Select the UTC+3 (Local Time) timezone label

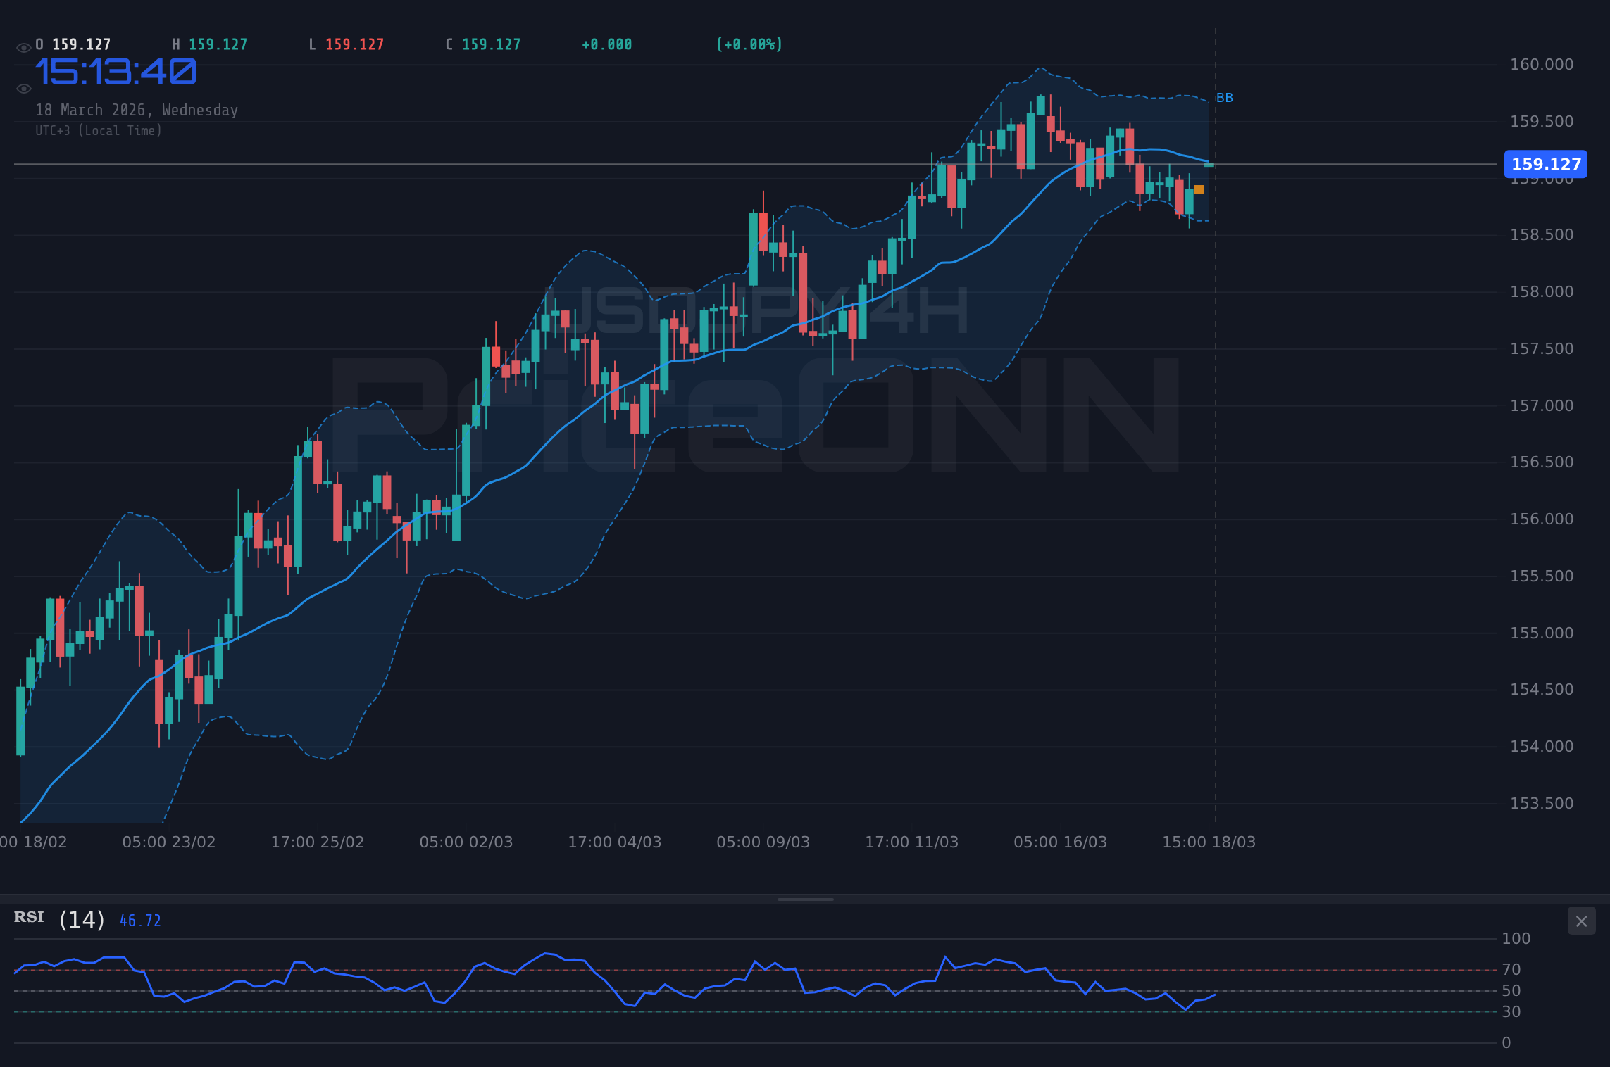tap(99, 130)
